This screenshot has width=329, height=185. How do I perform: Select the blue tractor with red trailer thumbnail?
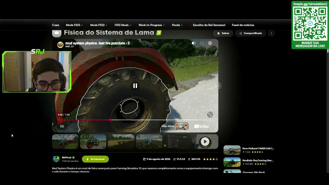pos(65,142)
